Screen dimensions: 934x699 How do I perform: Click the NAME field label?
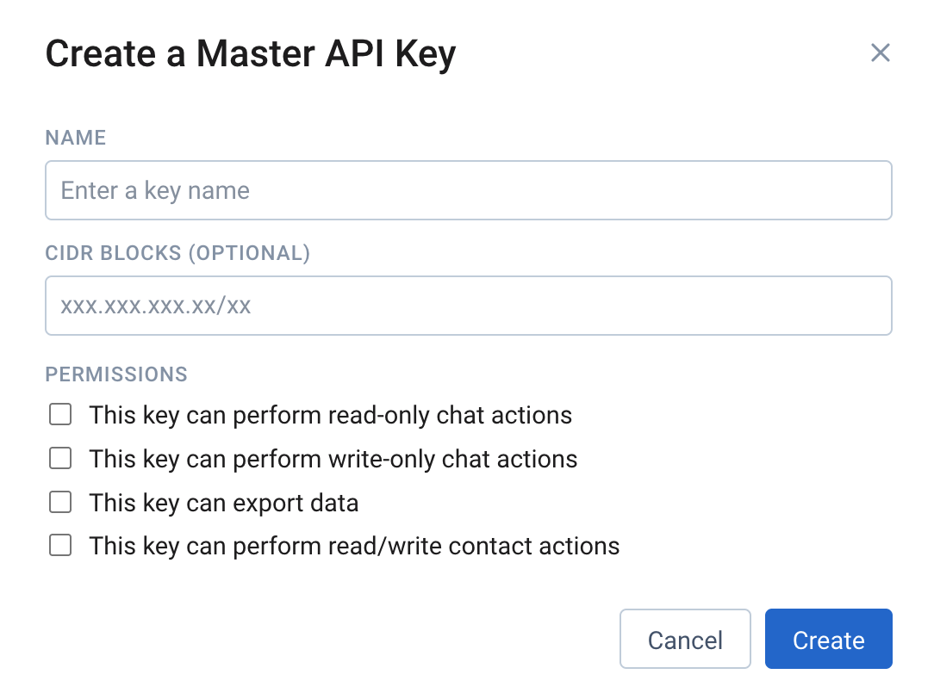pos(76,138)
